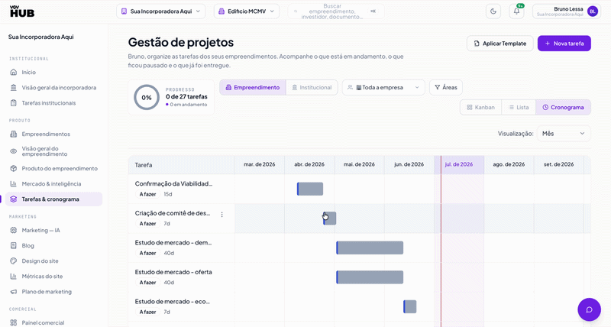611x327 pixels.
Task: Click Tarefas institucionais clipboard icon
Action: 14,103
